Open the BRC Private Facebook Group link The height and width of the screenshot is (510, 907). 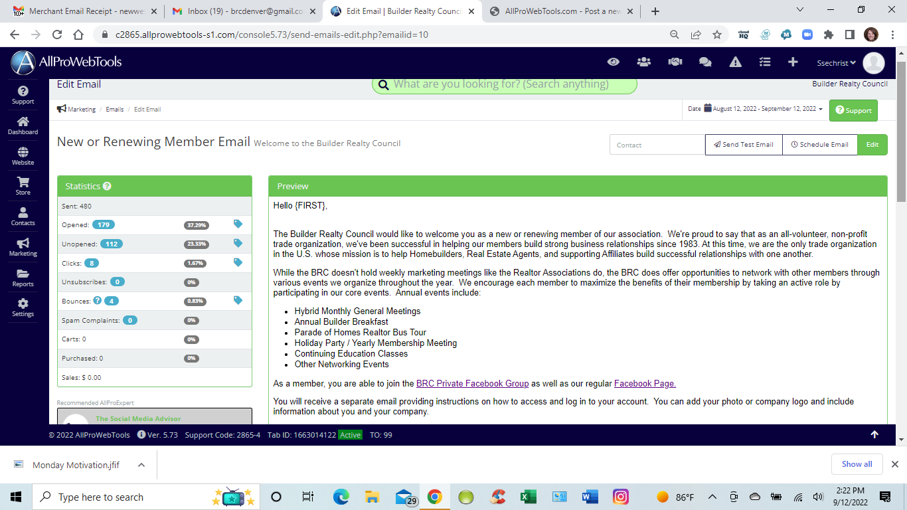click(473, 383)
